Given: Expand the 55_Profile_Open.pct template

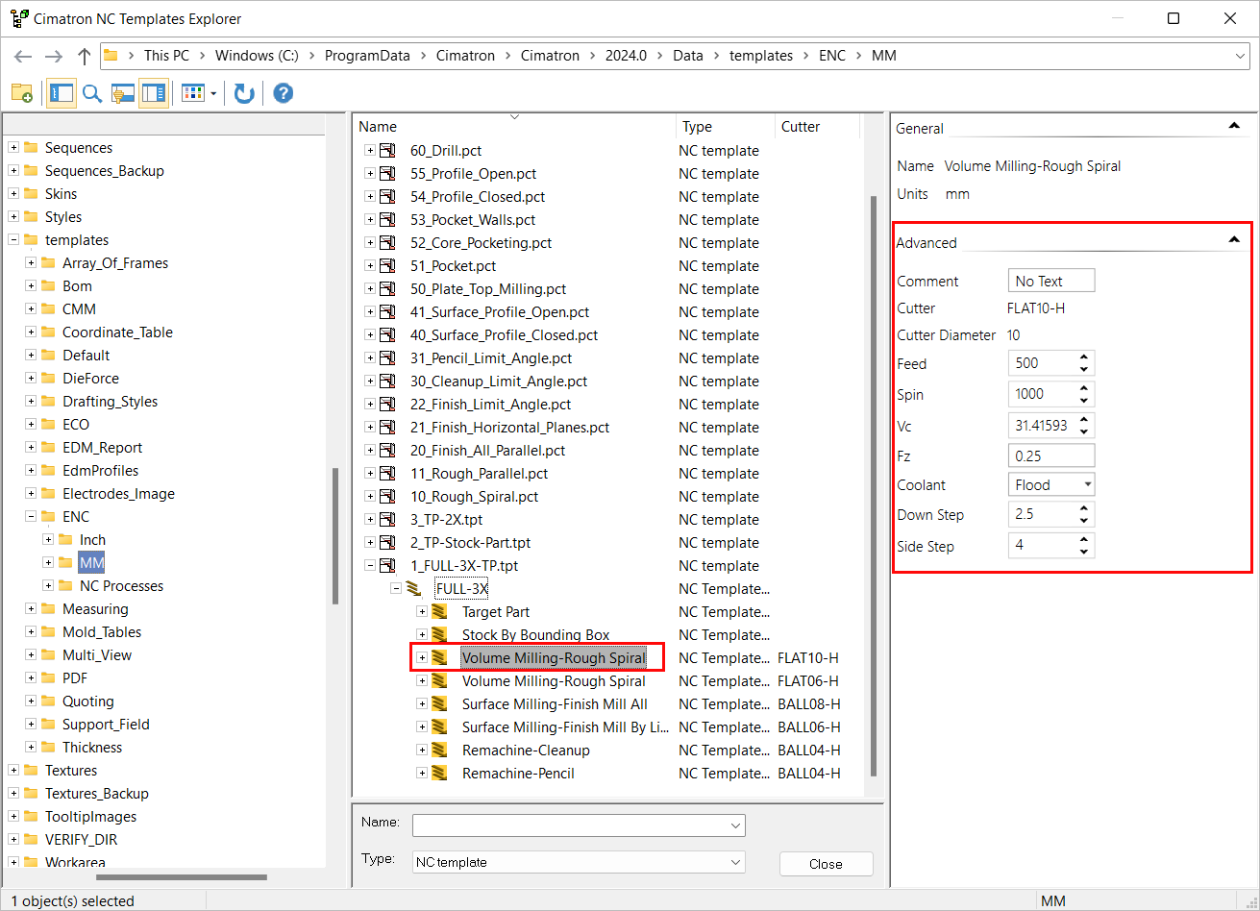Looking at the screenshot, I should tap(370, 174).
